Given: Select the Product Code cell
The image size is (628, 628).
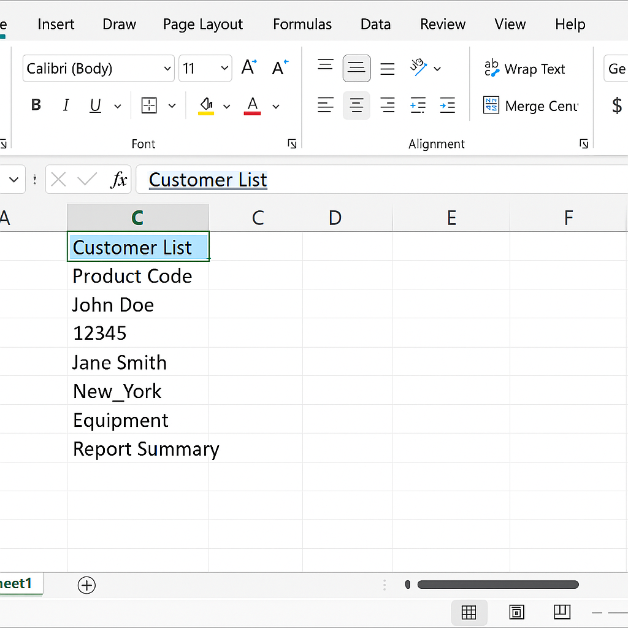Looking at the screenshot, I should [138, 275].
